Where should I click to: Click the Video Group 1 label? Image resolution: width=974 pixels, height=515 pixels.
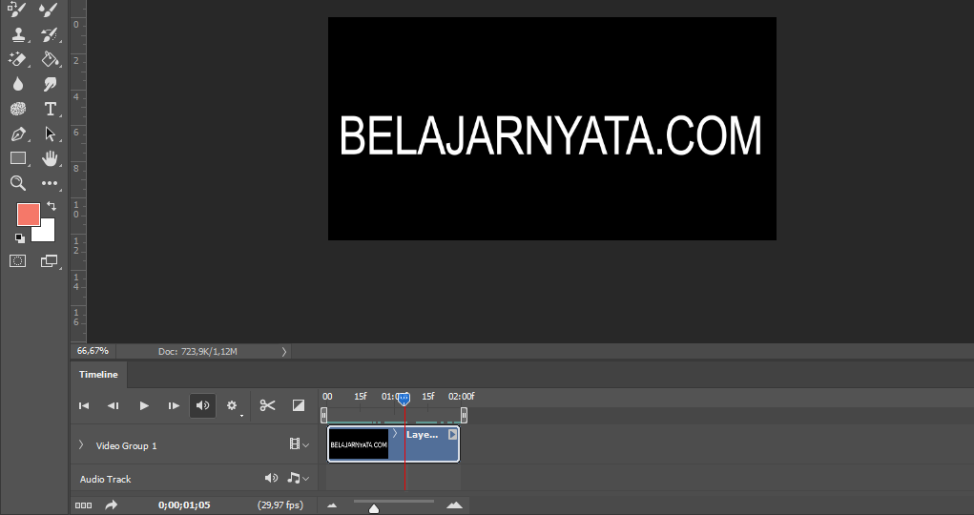[x=126, y=445]
